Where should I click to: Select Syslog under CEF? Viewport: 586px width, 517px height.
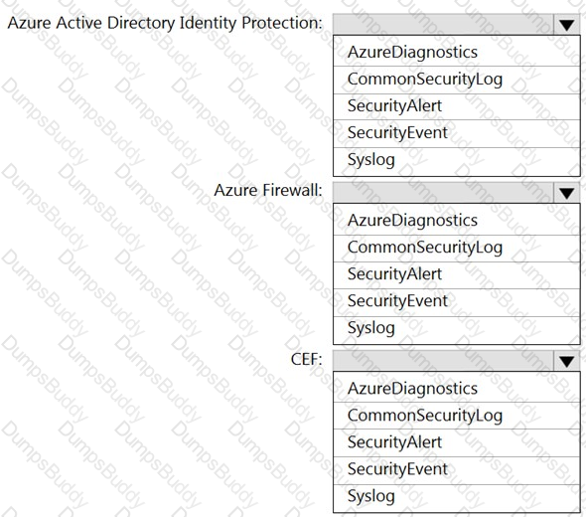(457, 498)
